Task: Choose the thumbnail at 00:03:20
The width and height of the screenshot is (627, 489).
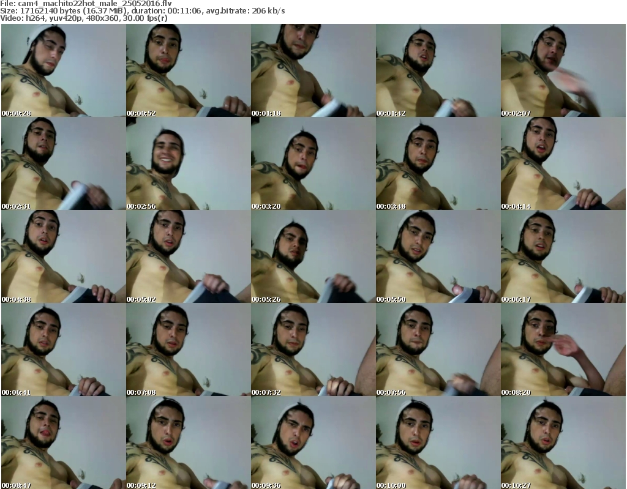Action: 313,163
